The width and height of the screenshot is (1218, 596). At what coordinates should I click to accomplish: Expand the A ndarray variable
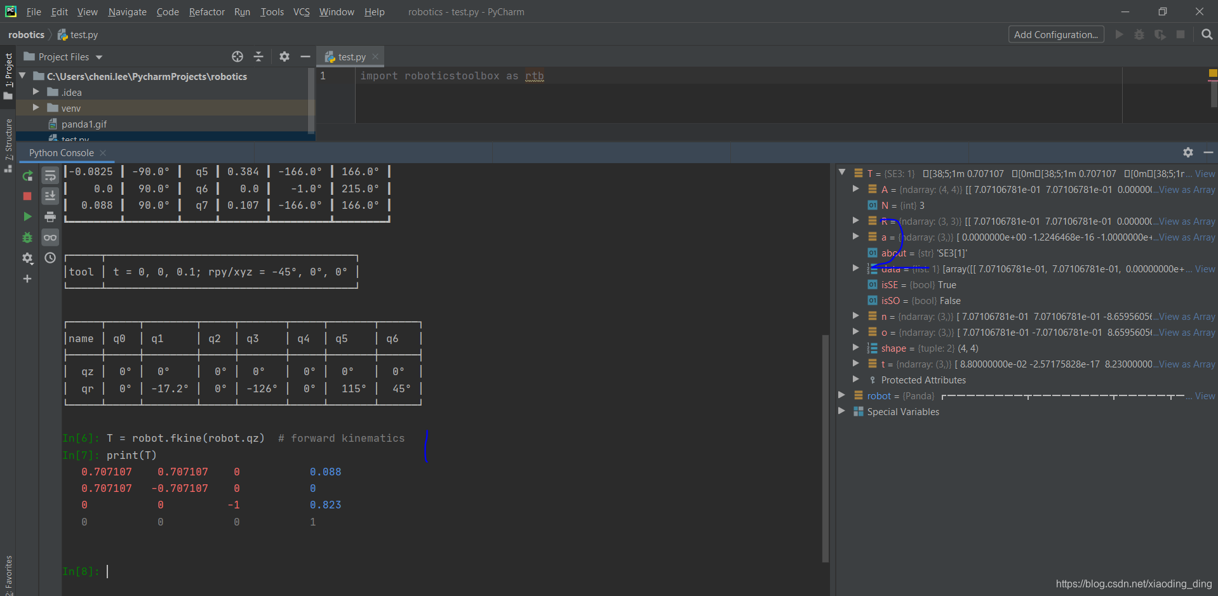856,189
